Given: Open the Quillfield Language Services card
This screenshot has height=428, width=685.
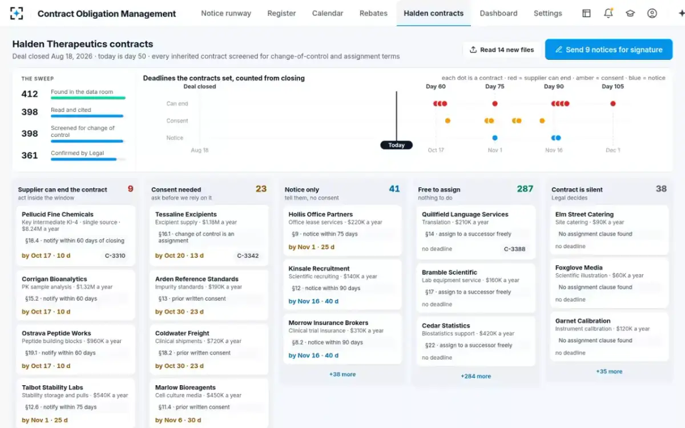Looking at the screenshot, I should point(476,232).
